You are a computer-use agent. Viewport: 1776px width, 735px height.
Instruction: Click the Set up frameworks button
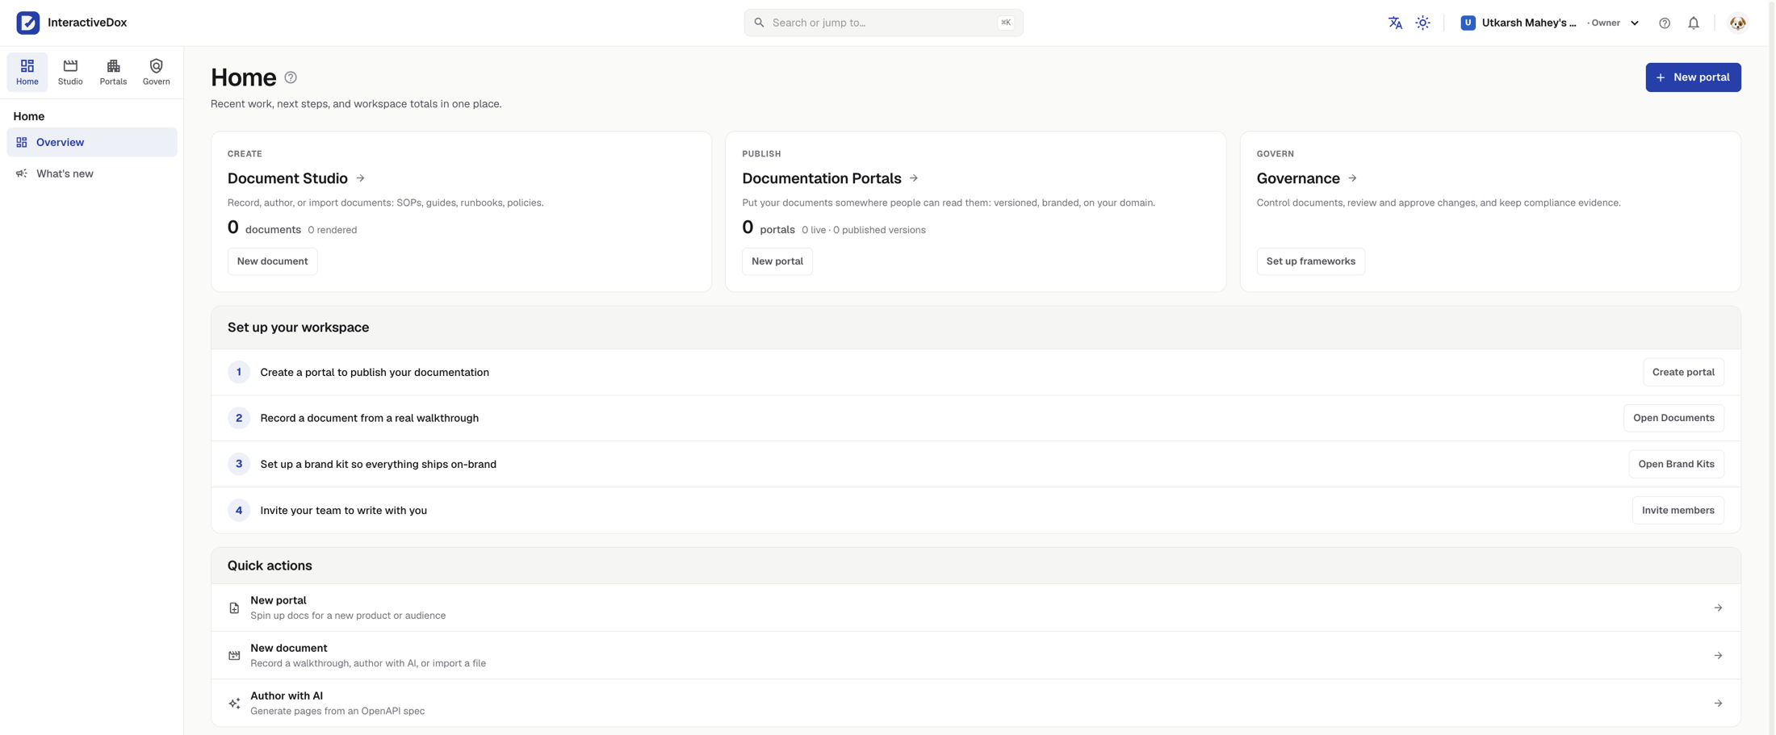click(x=1310, y=261)
